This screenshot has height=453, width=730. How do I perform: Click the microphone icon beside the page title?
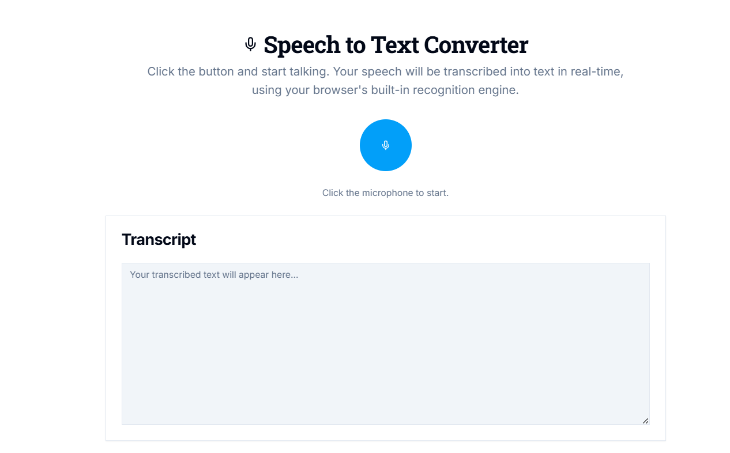pos(250,44)
